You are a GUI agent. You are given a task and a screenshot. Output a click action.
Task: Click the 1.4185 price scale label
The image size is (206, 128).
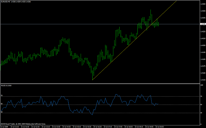[x=203, y=59]
